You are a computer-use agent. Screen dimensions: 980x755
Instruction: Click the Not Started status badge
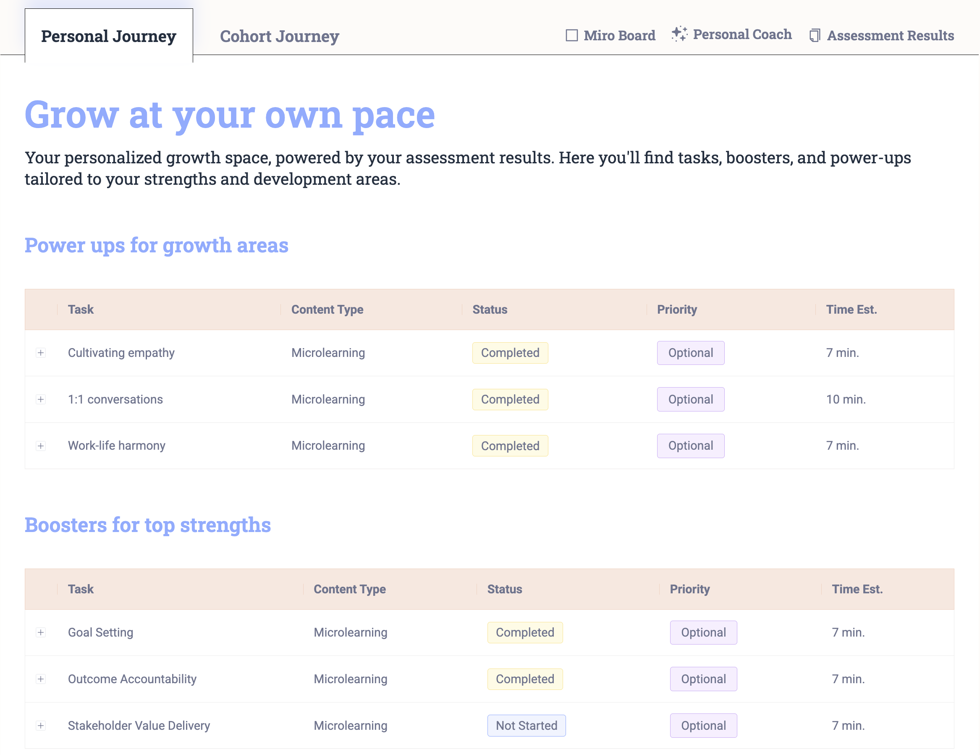[x=526, y=725]
